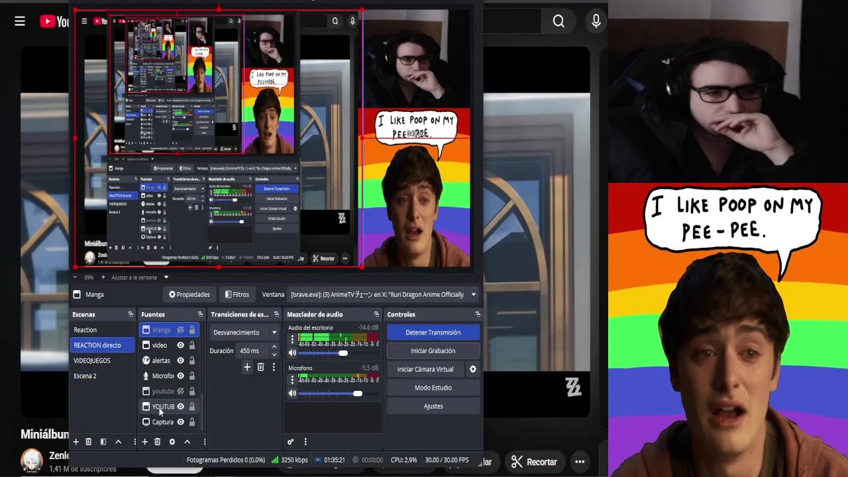848x477 pixels.
Task: Open Propiedades for the Manga source
Action: 189,294
